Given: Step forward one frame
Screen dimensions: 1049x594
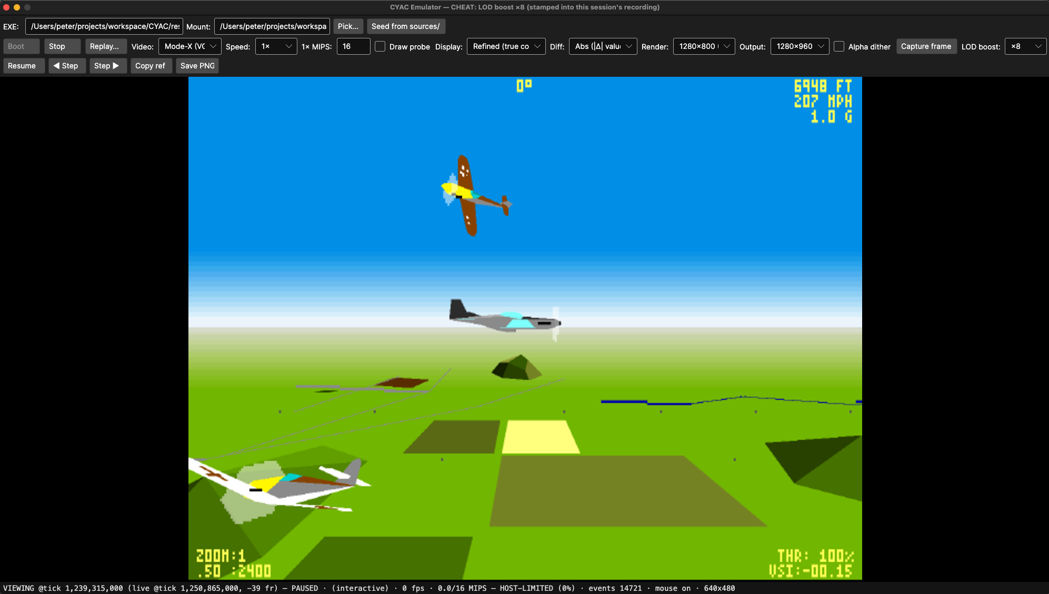Looking at the screenshot, I should coord(107,66).
